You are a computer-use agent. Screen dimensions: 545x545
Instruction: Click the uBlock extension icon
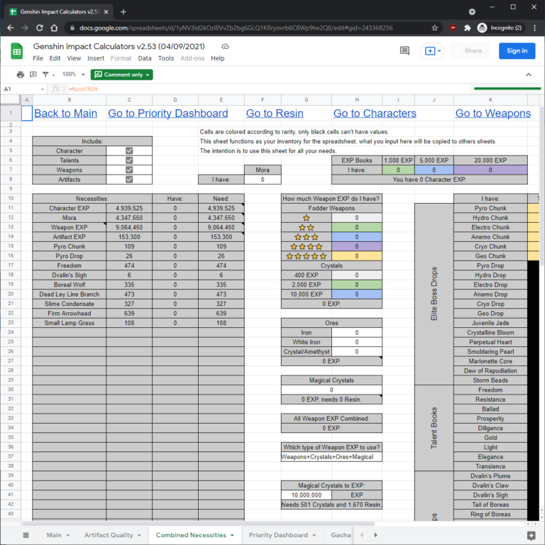click(x=453, y=28)
